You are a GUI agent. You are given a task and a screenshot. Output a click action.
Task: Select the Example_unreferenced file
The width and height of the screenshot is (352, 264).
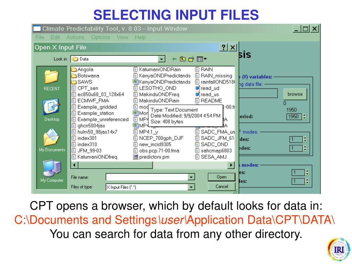pos(100,119)
